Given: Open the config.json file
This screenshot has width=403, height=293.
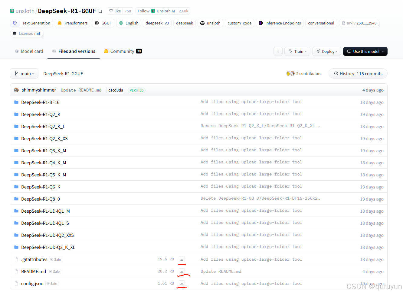Looking at the screenshot, I should point(32,284).
